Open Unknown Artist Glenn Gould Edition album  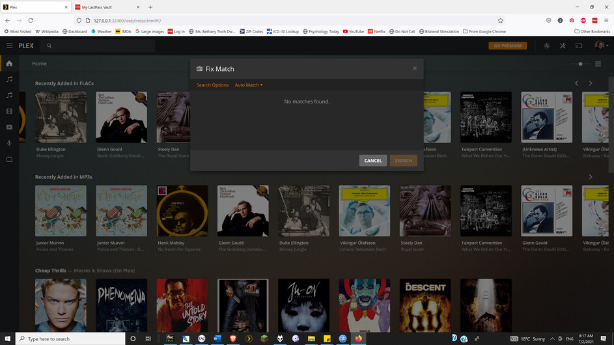pos(547,117)
